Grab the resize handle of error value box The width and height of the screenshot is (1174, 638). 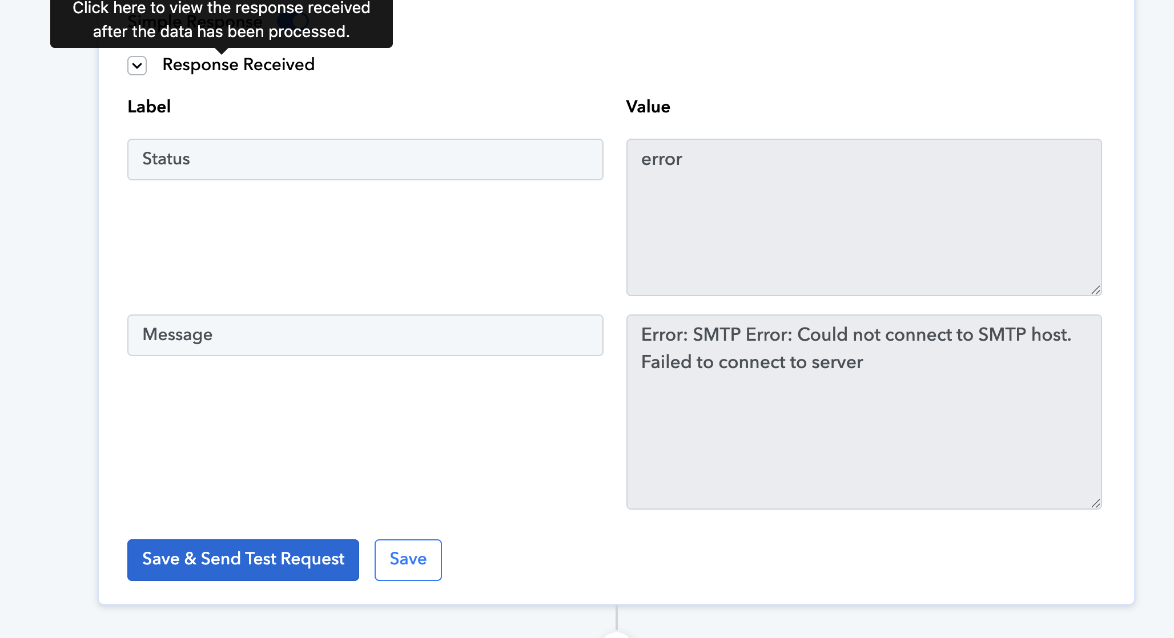click(1095, 290)
